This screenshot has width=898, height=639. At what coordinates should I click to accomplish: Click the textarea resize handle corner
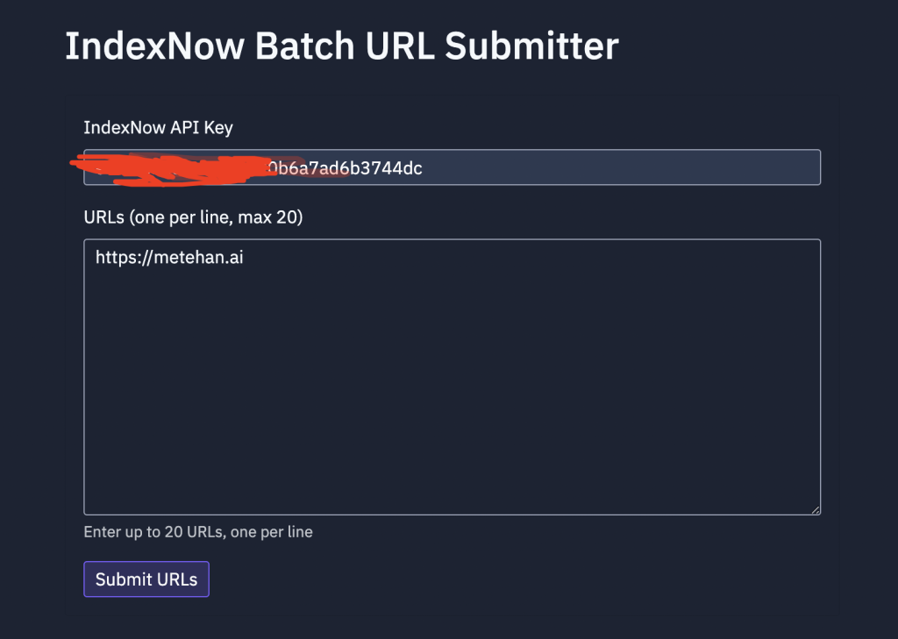[816, 509]
